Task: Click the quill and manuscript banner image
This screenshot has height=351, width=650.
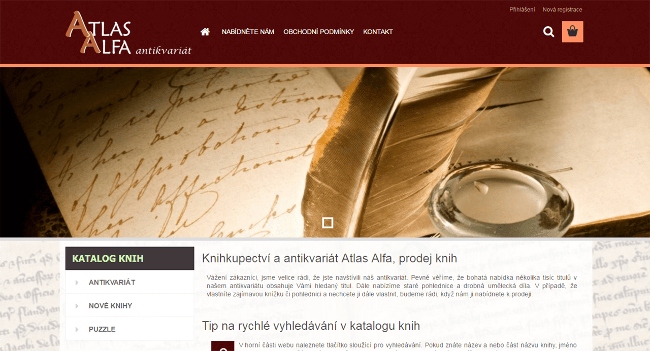Action: point(325,152)
